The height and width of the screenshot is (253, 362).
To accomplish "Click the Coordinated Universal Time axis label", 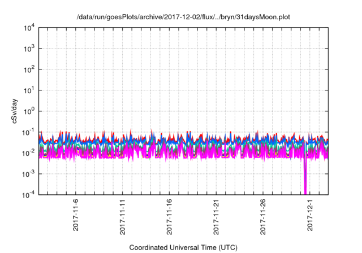I will click(x=183, y=247).
